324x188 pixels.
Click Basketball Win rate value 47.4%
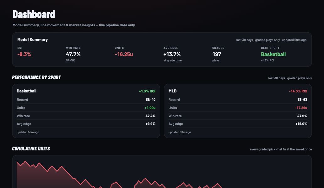pyautogui.click(x=150, y=116)
